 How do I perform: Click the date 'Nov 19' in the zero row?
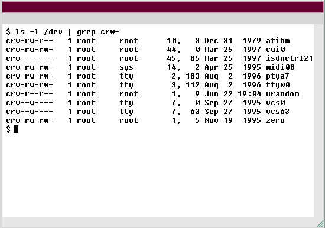219,120
